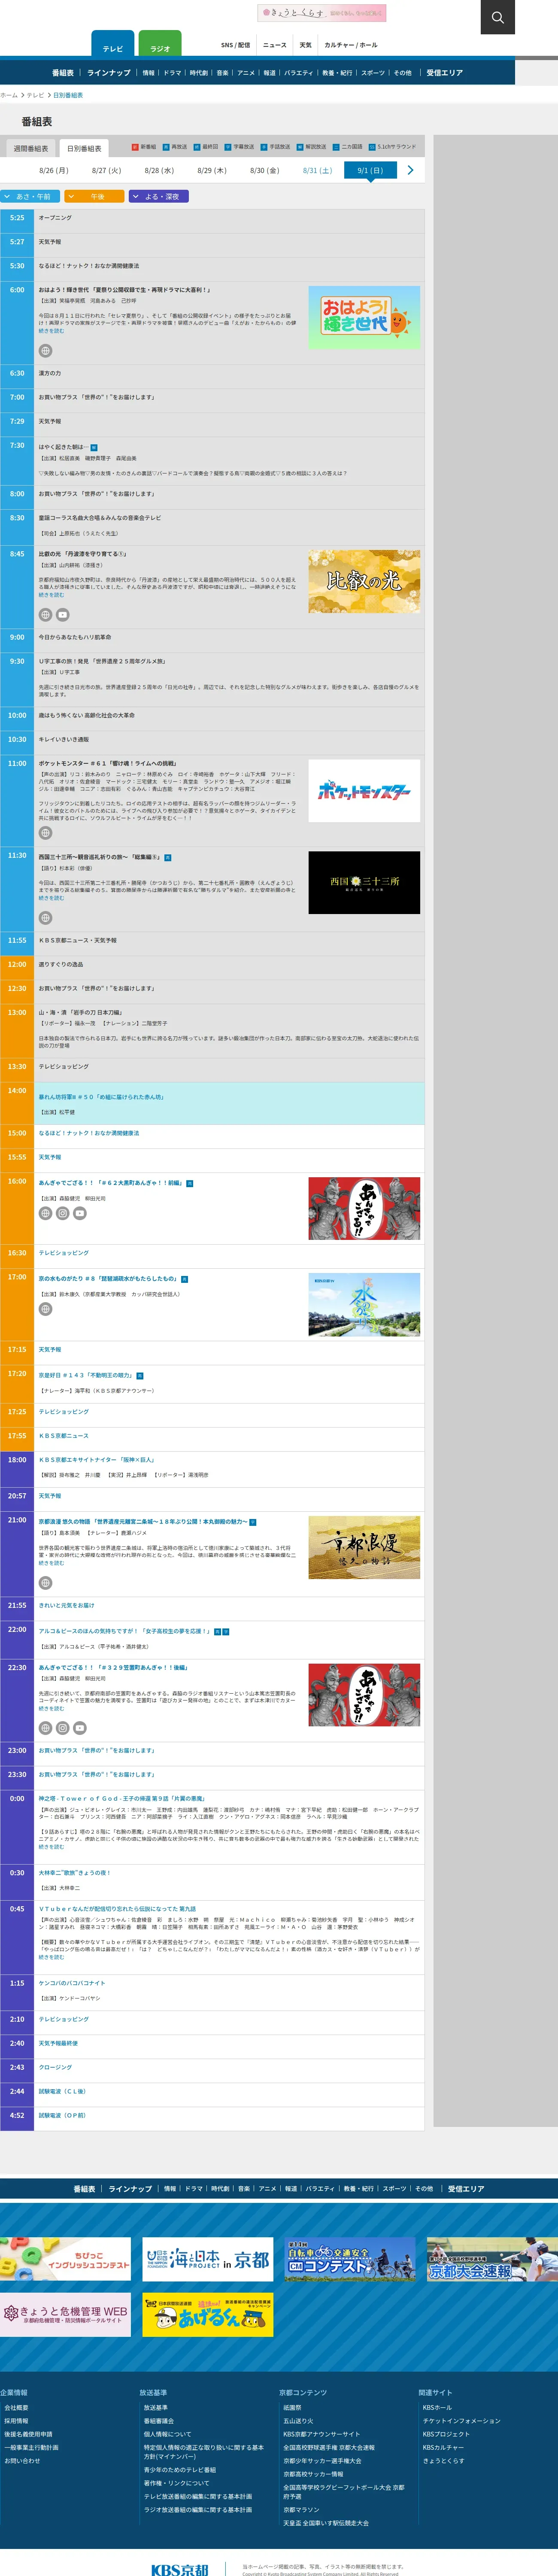The image size is (558, 2576).
Task: Click the globe icon for the 6:00 programme
Action: [45, 351]
